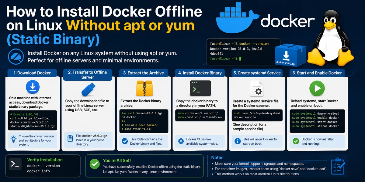Click the blue checkmark icon in step 3

coord(125,141)
